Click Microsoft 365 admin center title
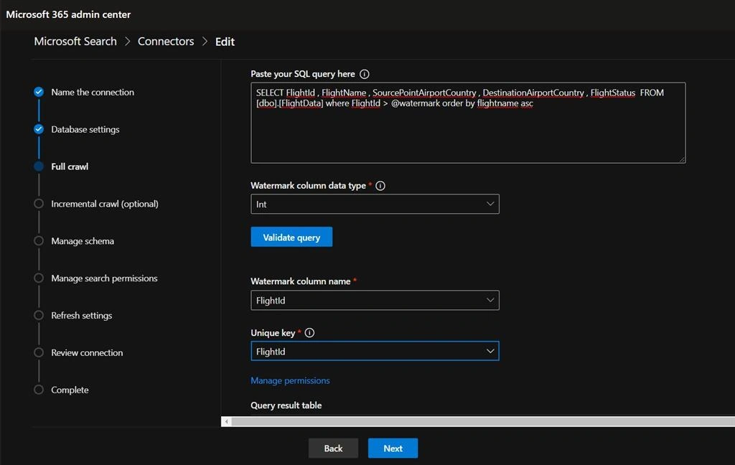 coord(68,14)
